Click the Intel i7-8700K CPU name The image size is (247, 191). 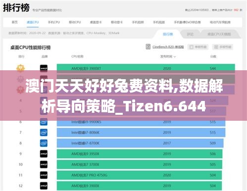click(x=85, y=143)
